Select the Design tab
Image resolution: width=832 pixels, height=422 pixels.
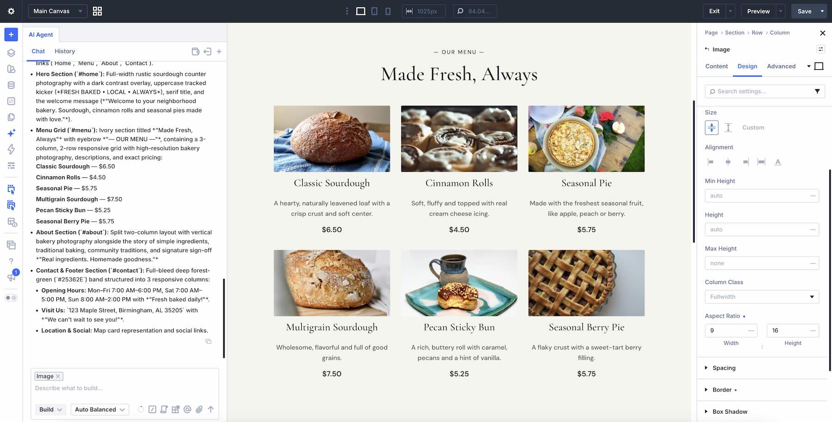click(x=747, y=66)
